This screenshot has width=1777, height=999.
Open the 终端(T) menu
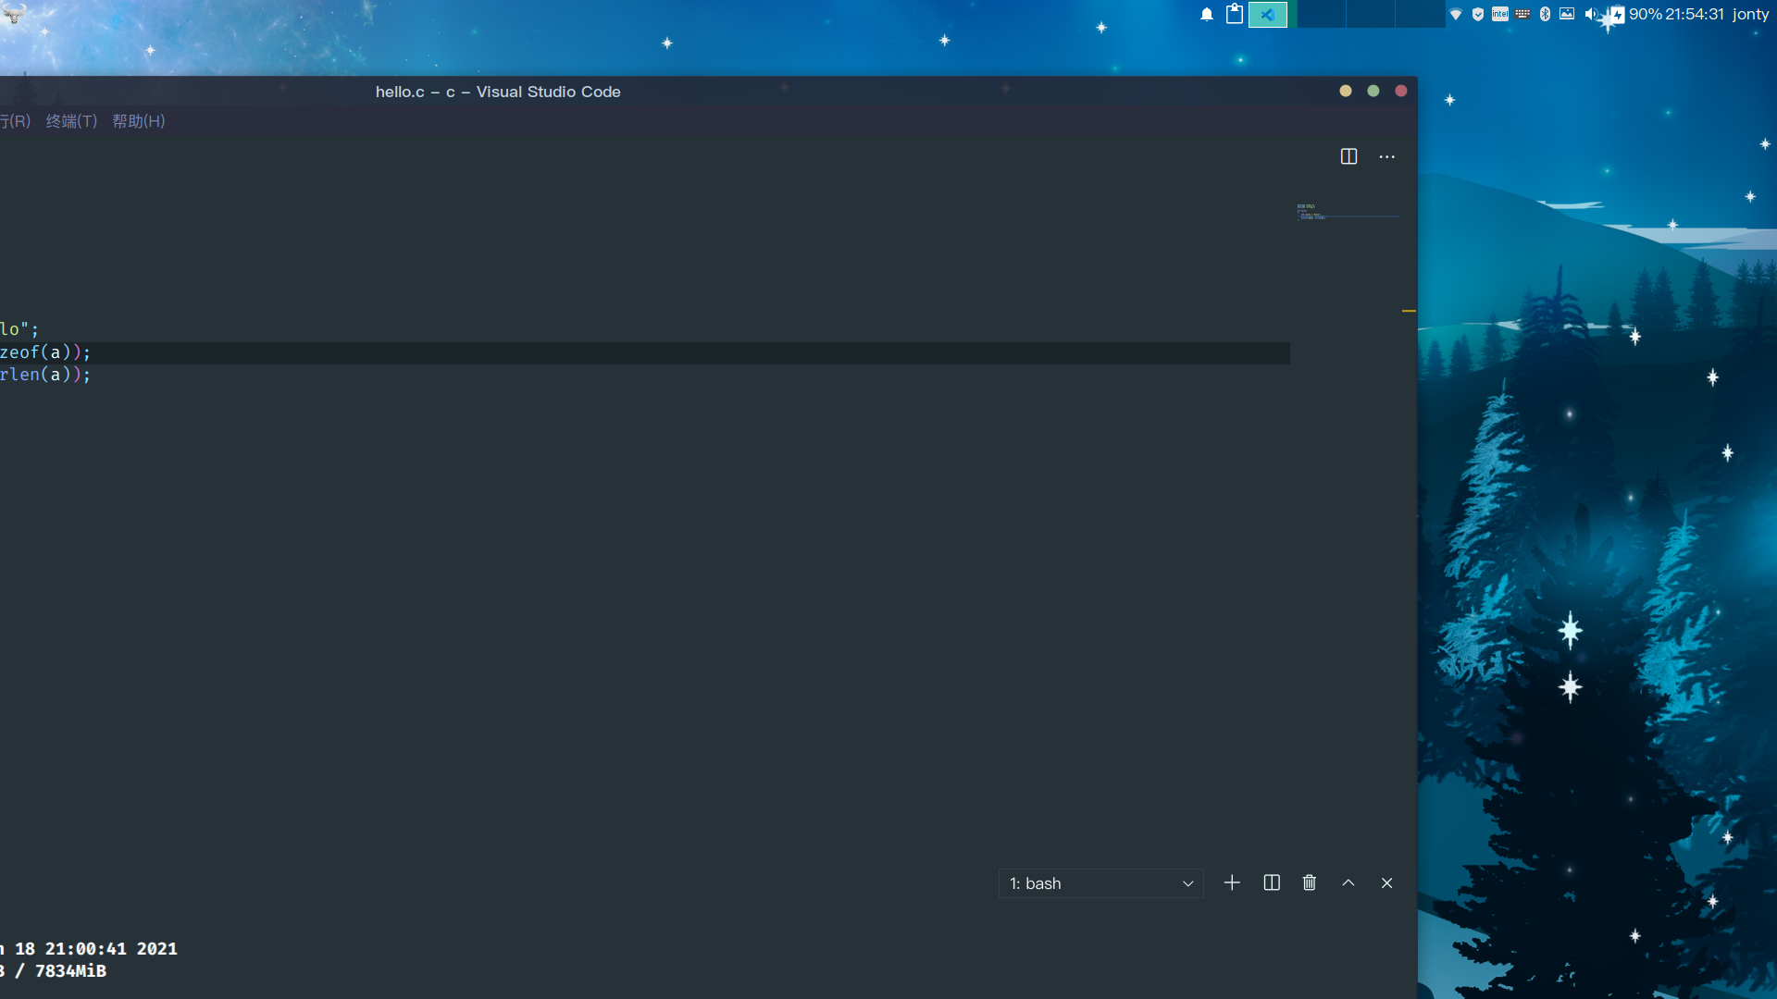(71, 121)
